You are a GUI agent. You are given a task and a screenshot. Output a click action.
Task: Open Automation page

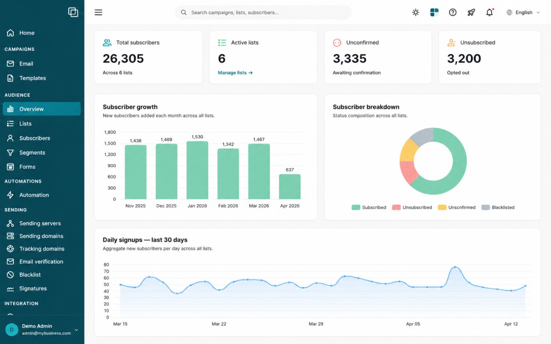pyautogui.click(x=42, y=195)
